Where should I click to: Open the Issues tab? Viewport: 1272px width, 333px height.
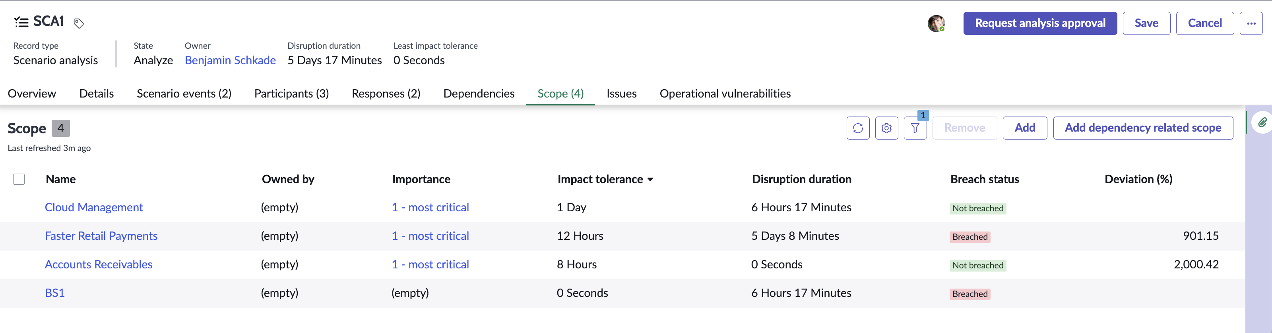click(x=622, y=94)
